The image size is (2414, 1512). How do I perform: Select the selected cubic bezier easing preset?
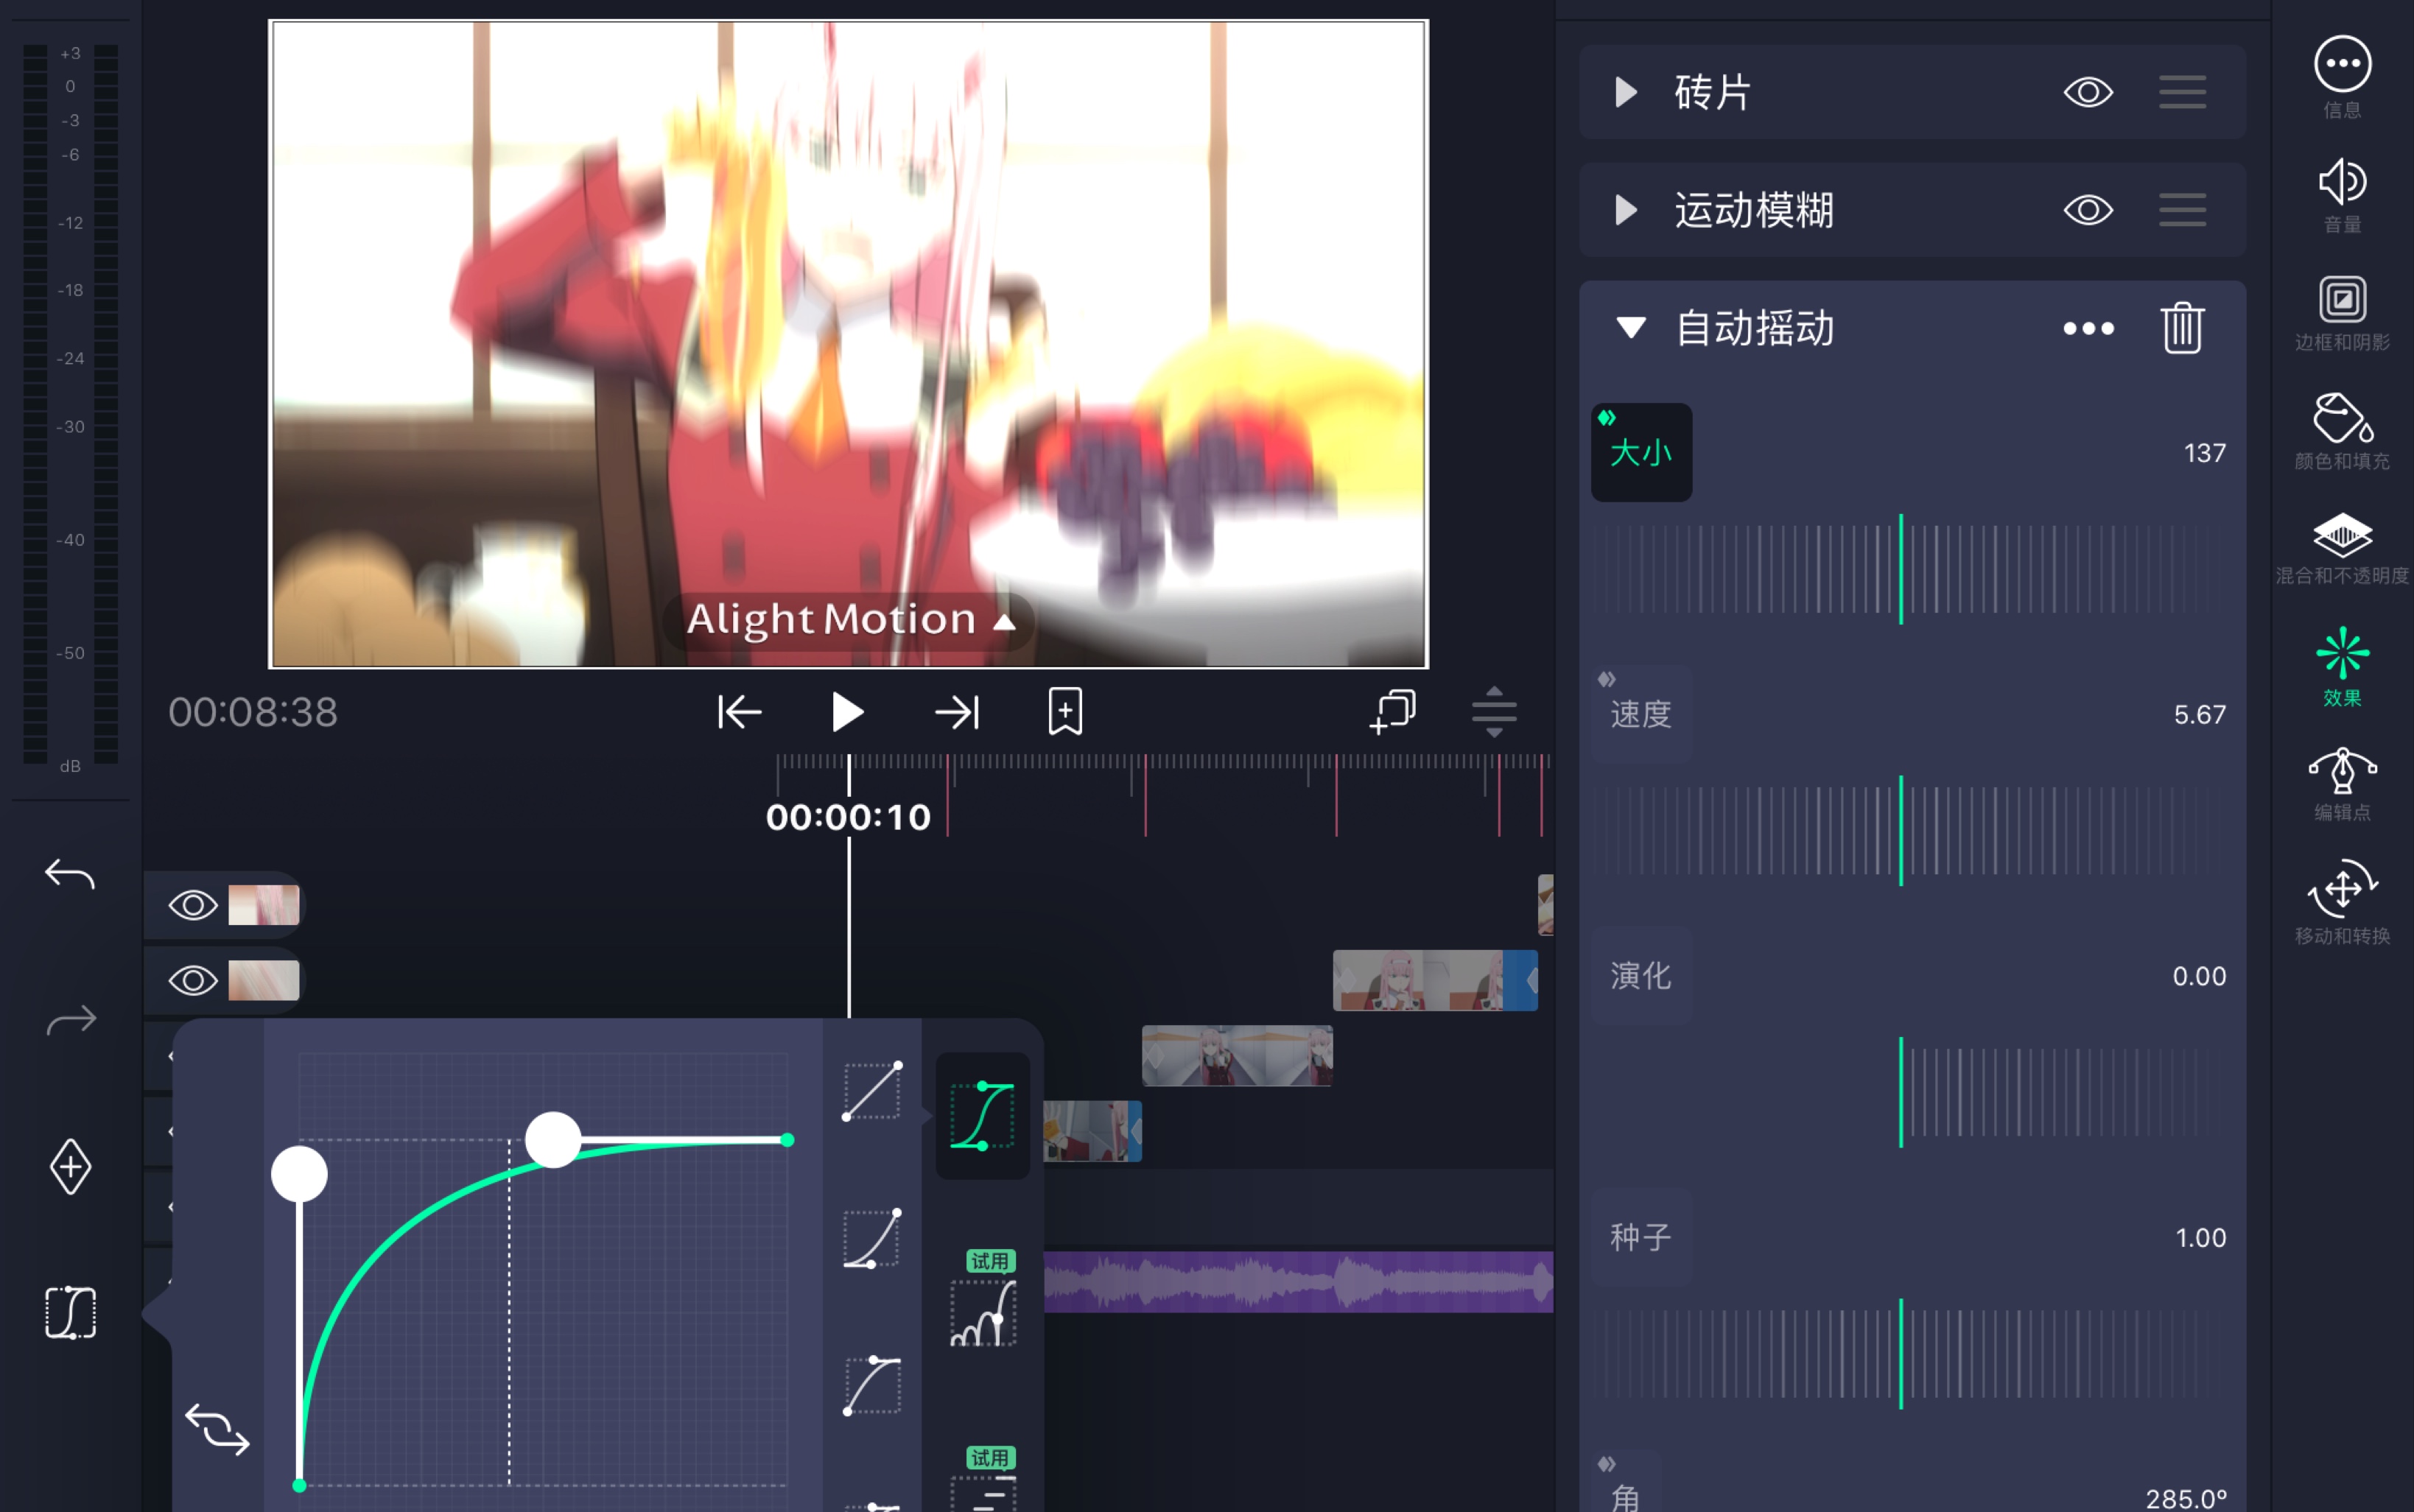pos(982,1115)
